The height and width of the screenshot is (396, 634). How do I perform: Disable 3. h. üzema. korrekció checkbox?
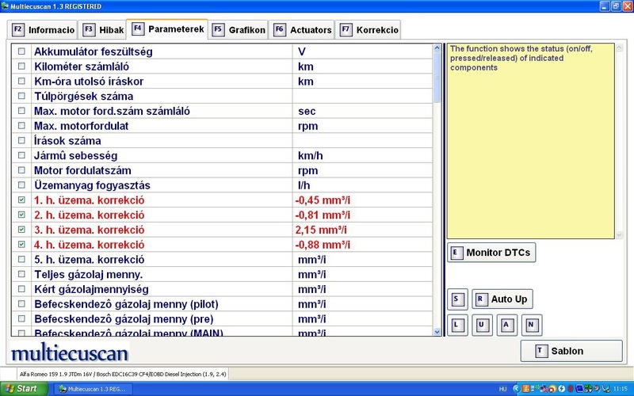[x=21, y=230]
